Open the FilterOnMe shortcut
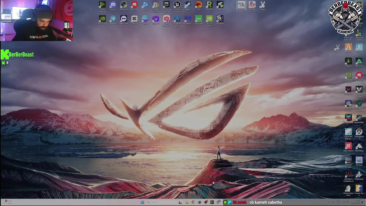The image size is (366, 206). [x=198, y=20]
